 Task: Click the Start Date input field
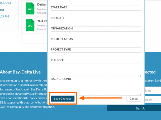click(96, 13)
